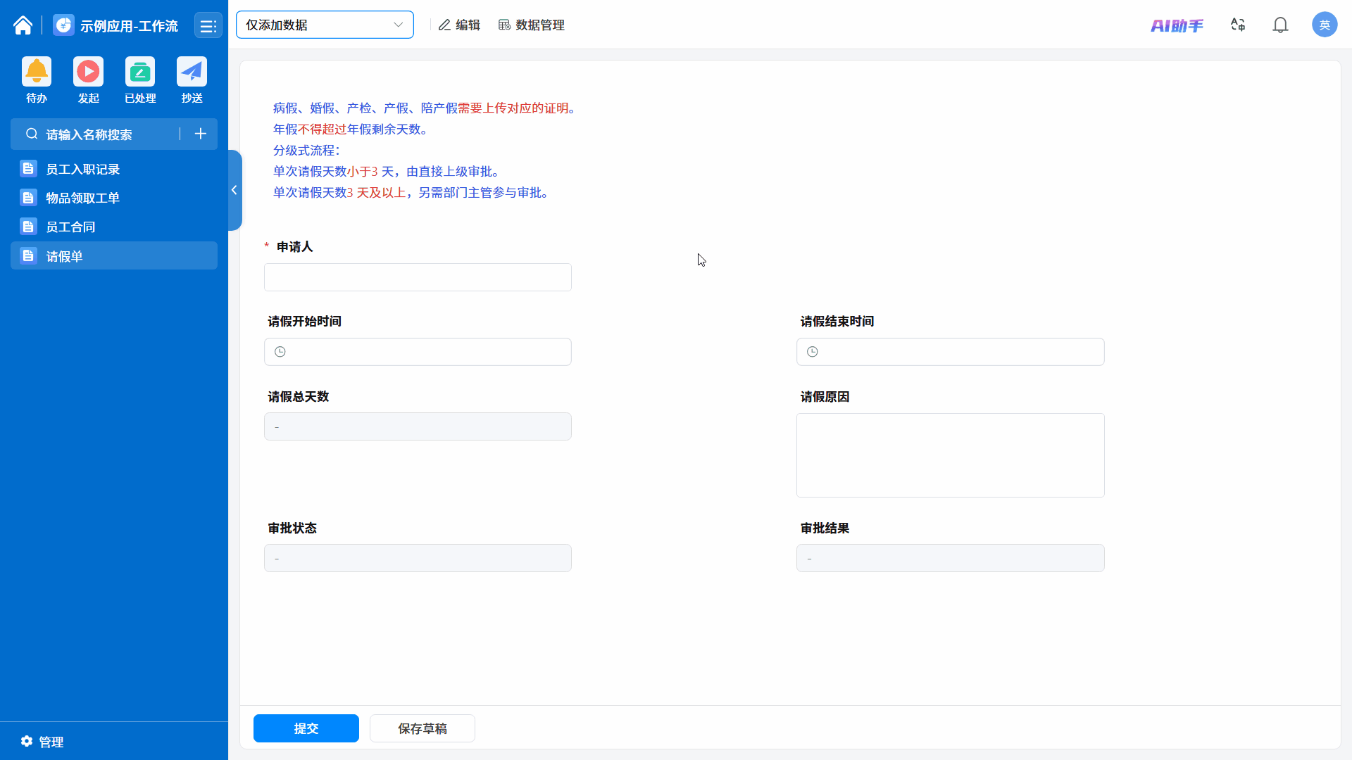Screen dimensions: 1352x760
Task: Click 编辑 in the top toolbar
Action: [459, 25]
